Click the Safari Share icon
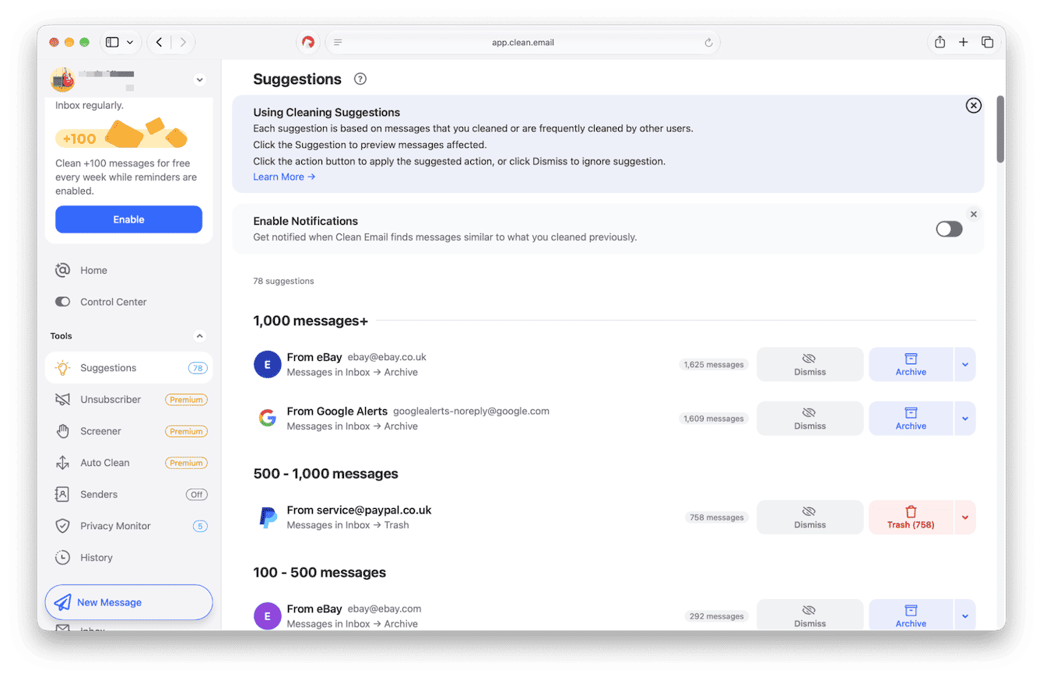Screen dimensions: 1043x680 [939, 42]
